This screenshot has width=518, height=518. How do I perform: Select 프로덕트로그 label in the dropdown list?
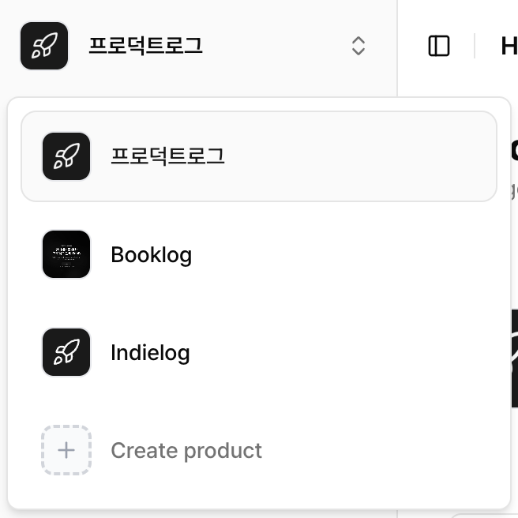[167, 156]
